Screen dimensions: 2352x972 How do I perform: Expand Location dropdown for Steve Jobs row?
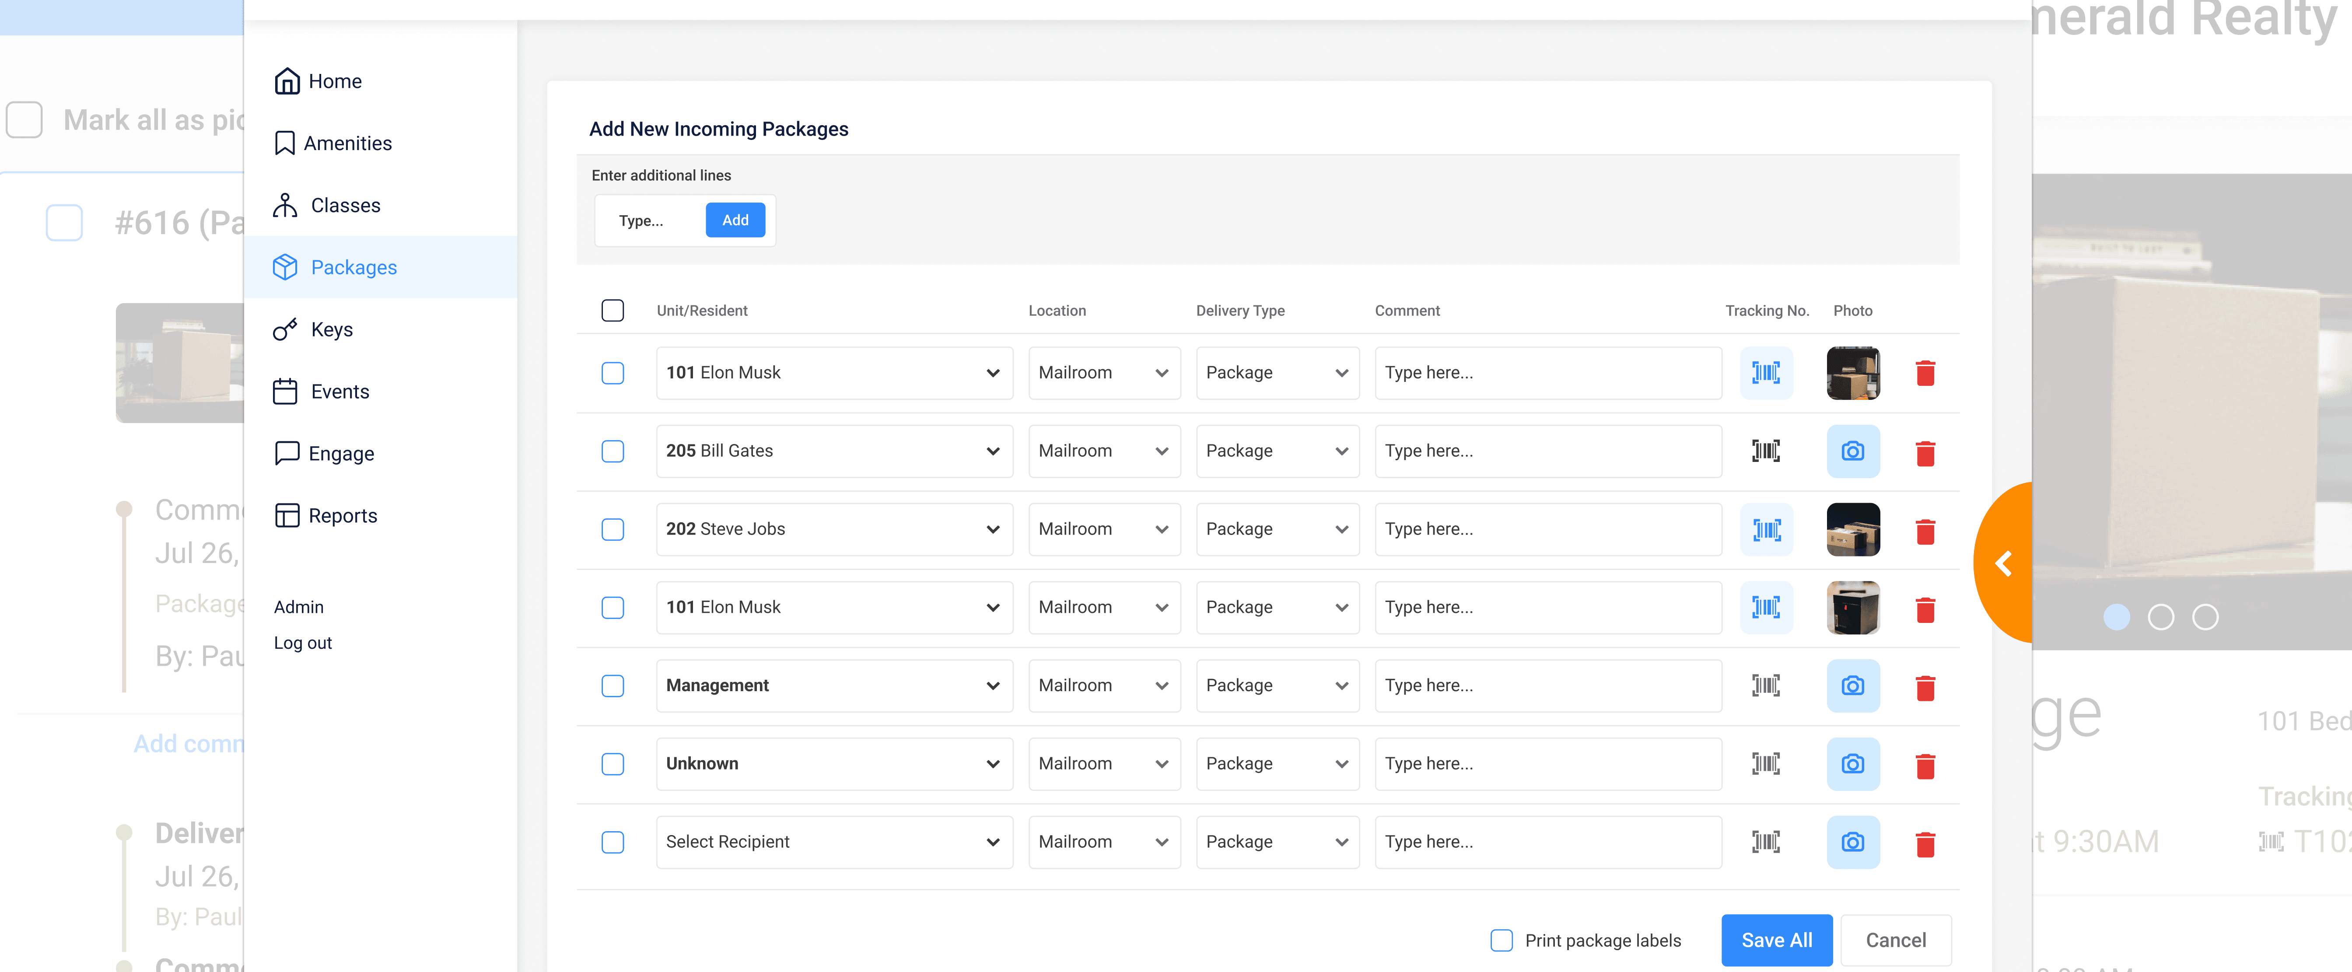tap(1103, 529)
